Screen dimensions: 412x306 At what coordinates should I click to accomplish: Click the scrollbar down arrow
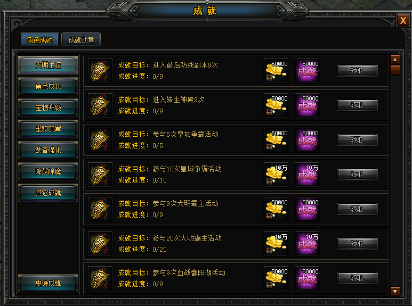(395, 291)
